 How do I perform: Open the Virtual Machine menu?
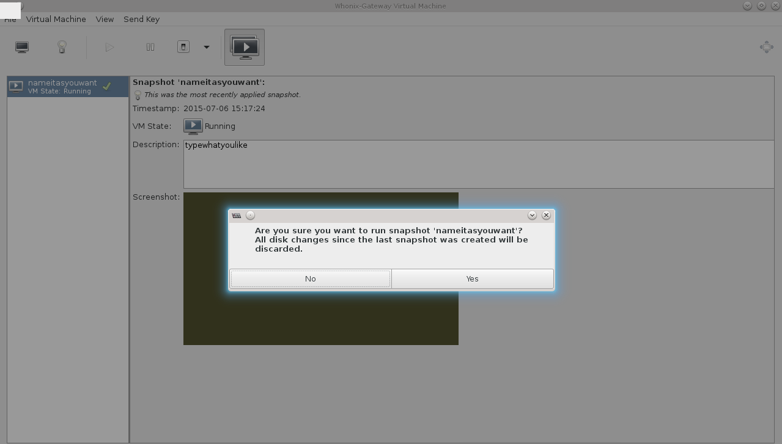pos(56,19)
